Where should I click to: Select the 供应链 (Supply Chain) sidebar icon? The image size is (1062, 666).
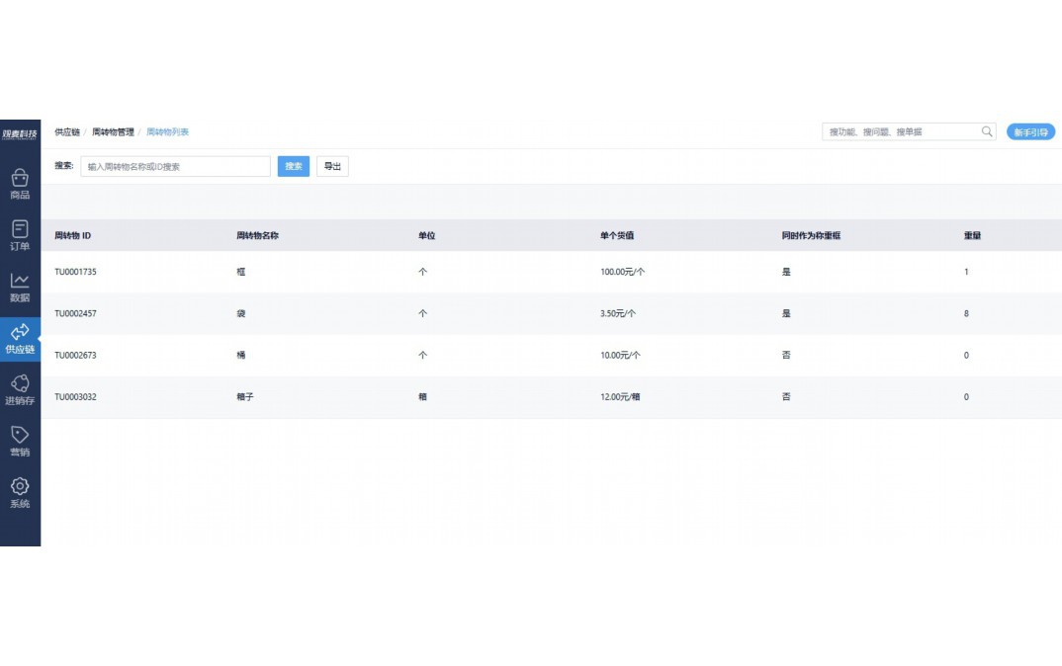(x=20, y=338)
